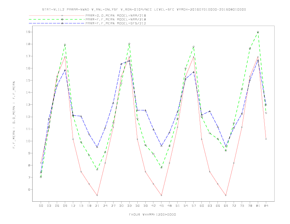Image resolution: width=290 pixels, height=224 pixels.
Task: Click x-axis tick label 45
Action: point(161,206)
